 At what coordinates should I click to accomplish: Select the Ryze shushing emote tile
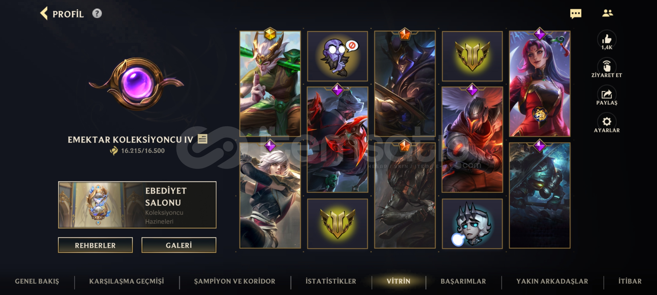pyautogui.click(x=337, y=56)
